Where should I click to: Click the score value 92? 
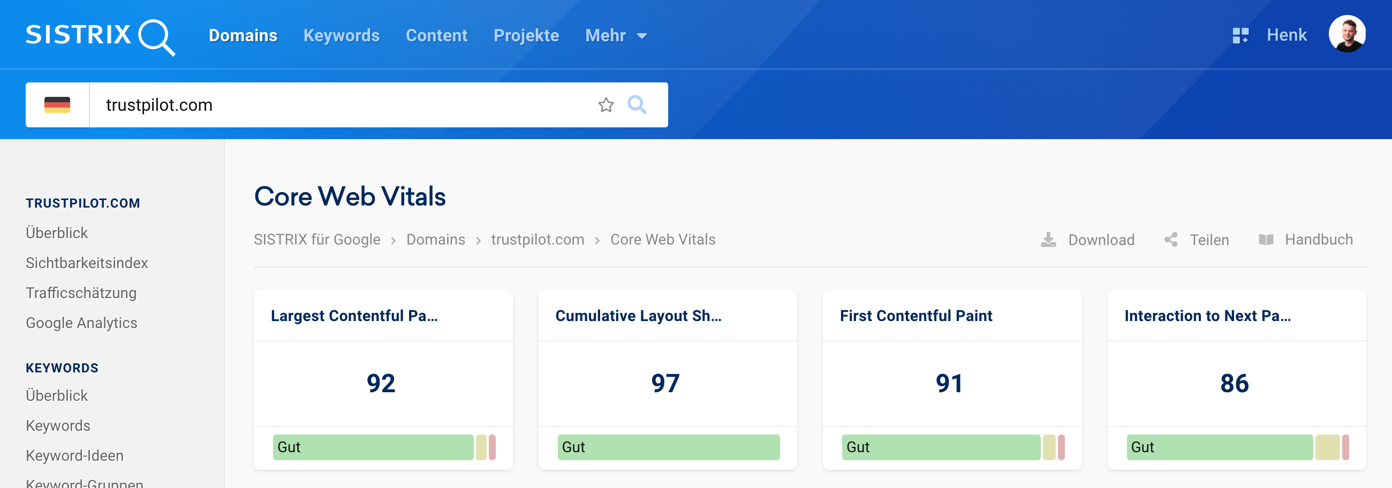(381, 383)
